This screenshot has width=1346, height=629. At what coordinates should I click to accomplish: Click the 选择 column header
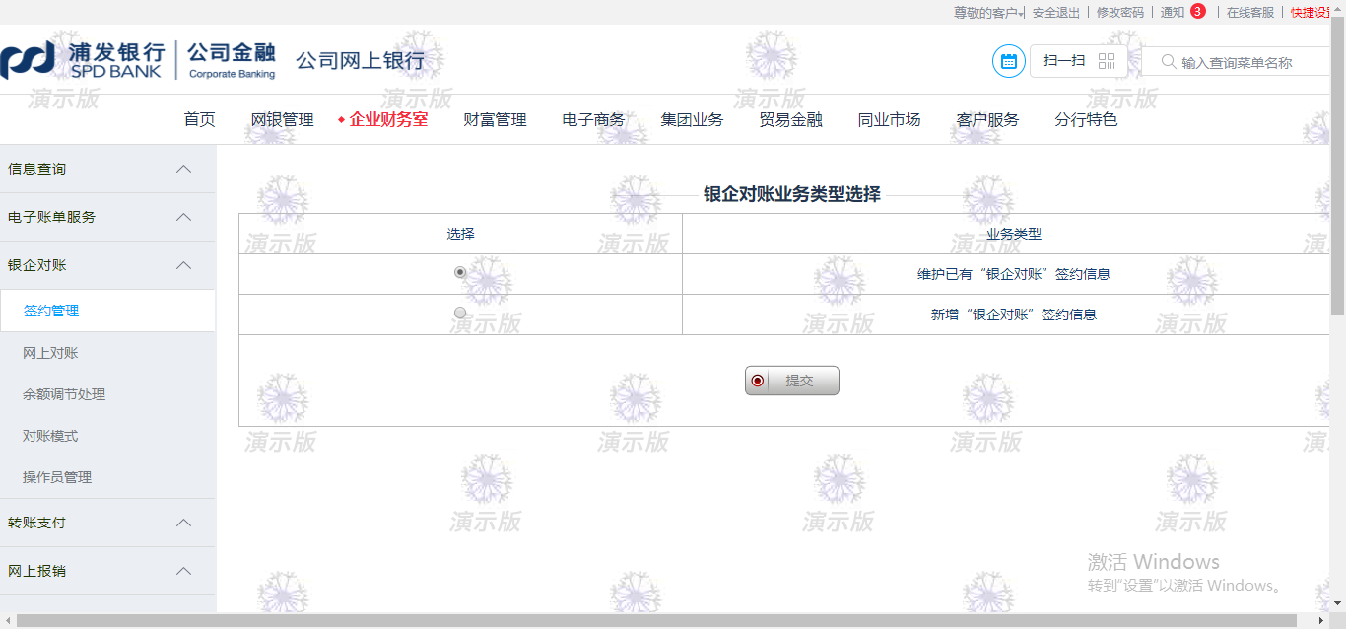point(460,235)
